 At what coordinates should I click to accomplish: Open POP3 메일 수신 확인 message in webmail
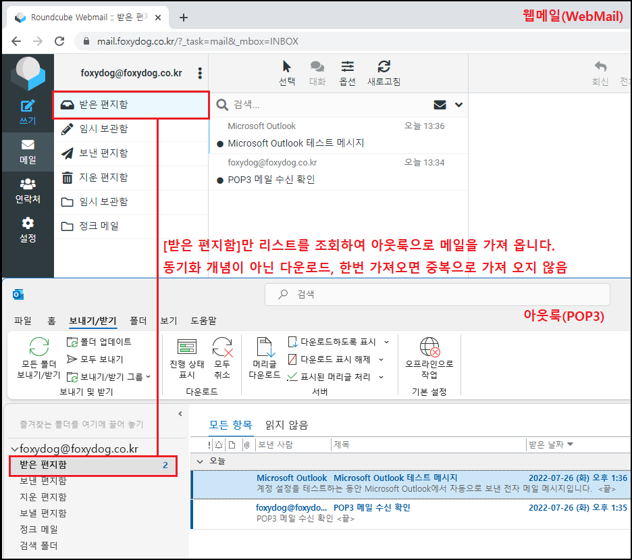(x=338, y=172)
